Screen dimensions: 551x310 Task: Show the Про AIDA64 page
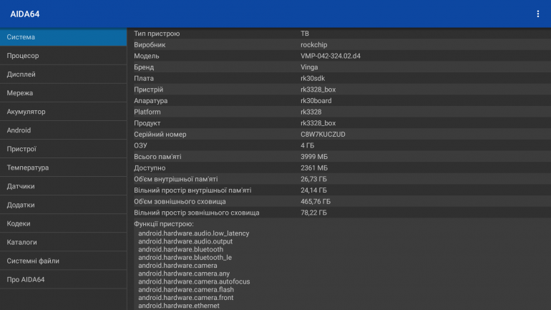pyautogui.click(x=63, y=279)
